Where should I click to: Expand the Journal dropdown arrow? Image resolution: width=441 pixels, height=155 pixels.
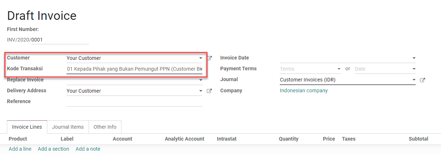pyautogui.click(x=414, y=80)
